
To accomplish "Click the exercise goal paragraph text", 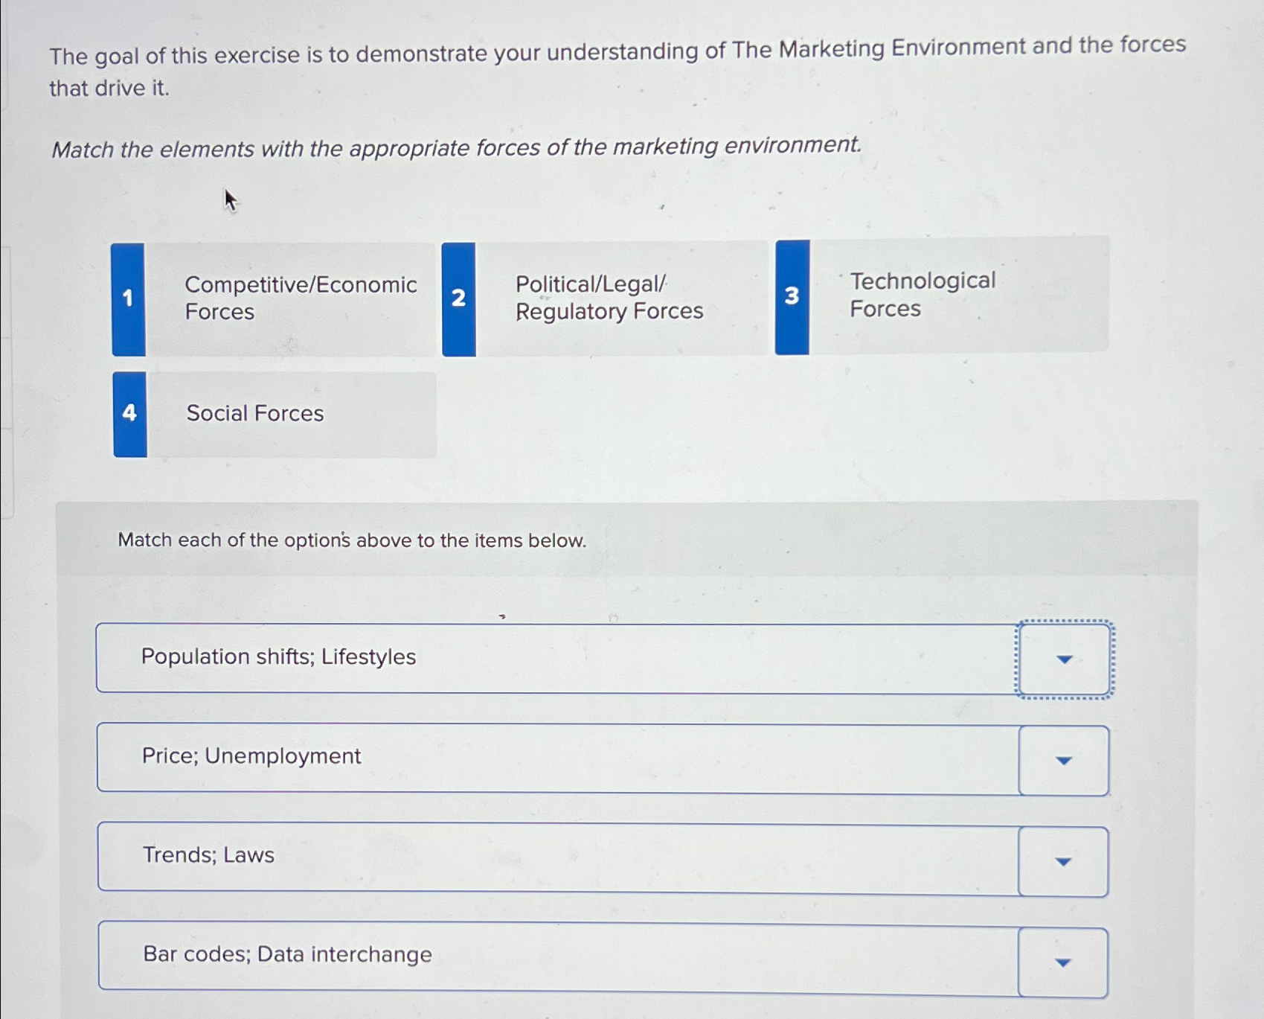I will (617, 67).
